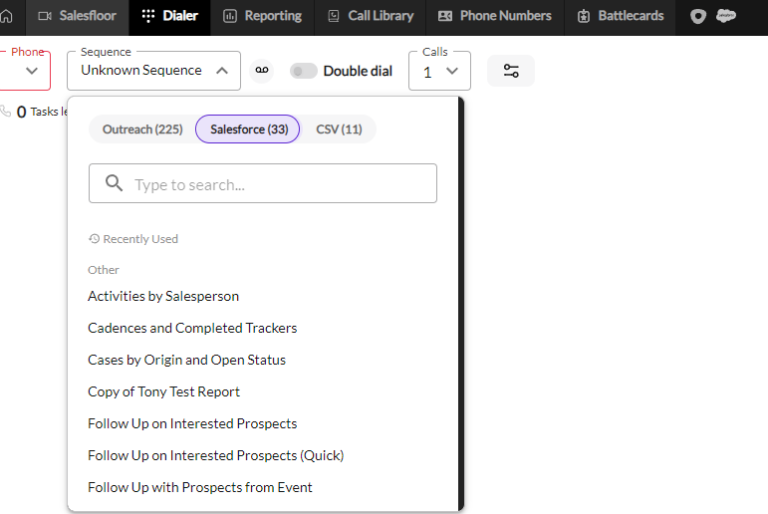Click the Salesforce cloud icon

point(726,16)
